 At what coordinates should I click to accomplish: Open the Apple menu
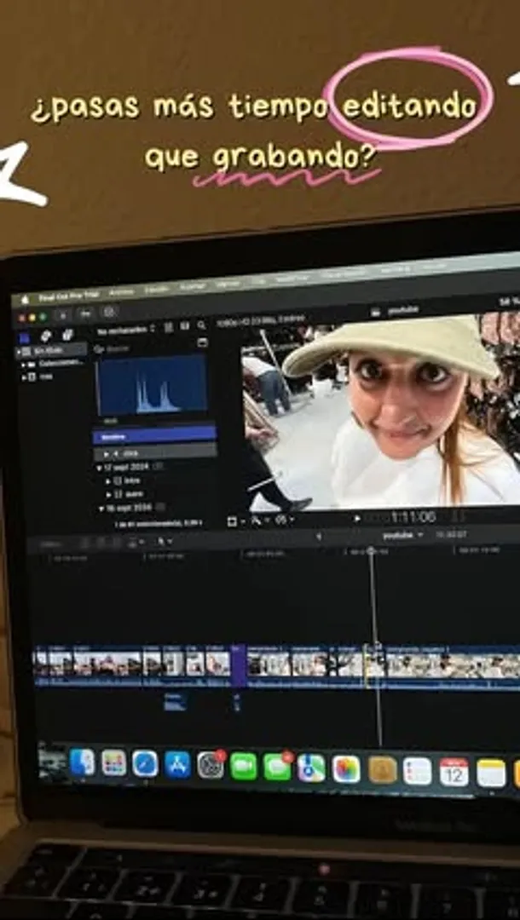[24, 299]
